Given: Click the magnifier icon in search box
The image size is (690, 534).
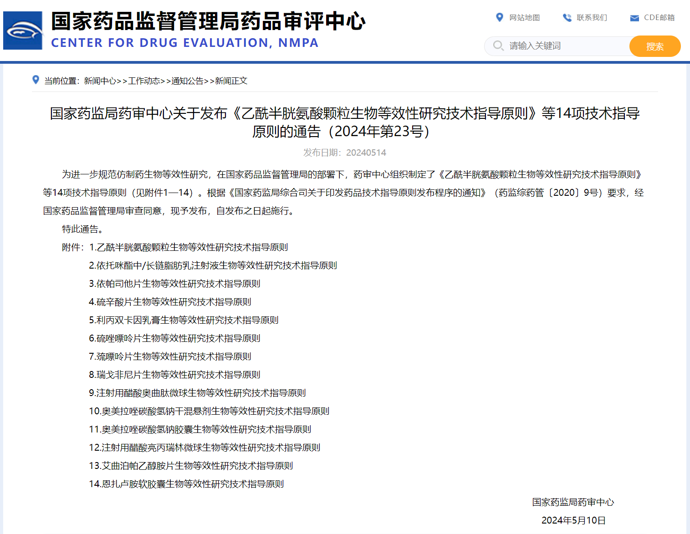Looking at the screenshot, I should (498, 46).
